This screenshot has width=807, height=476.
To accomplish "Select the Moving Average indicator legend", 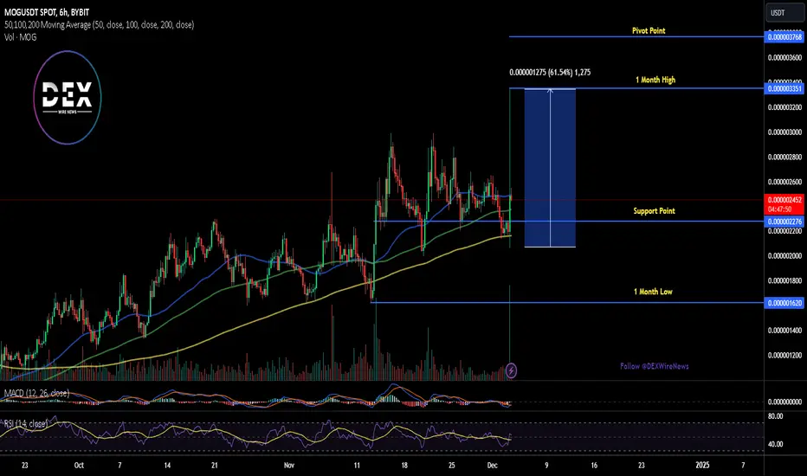I will [x=100, y=25].
